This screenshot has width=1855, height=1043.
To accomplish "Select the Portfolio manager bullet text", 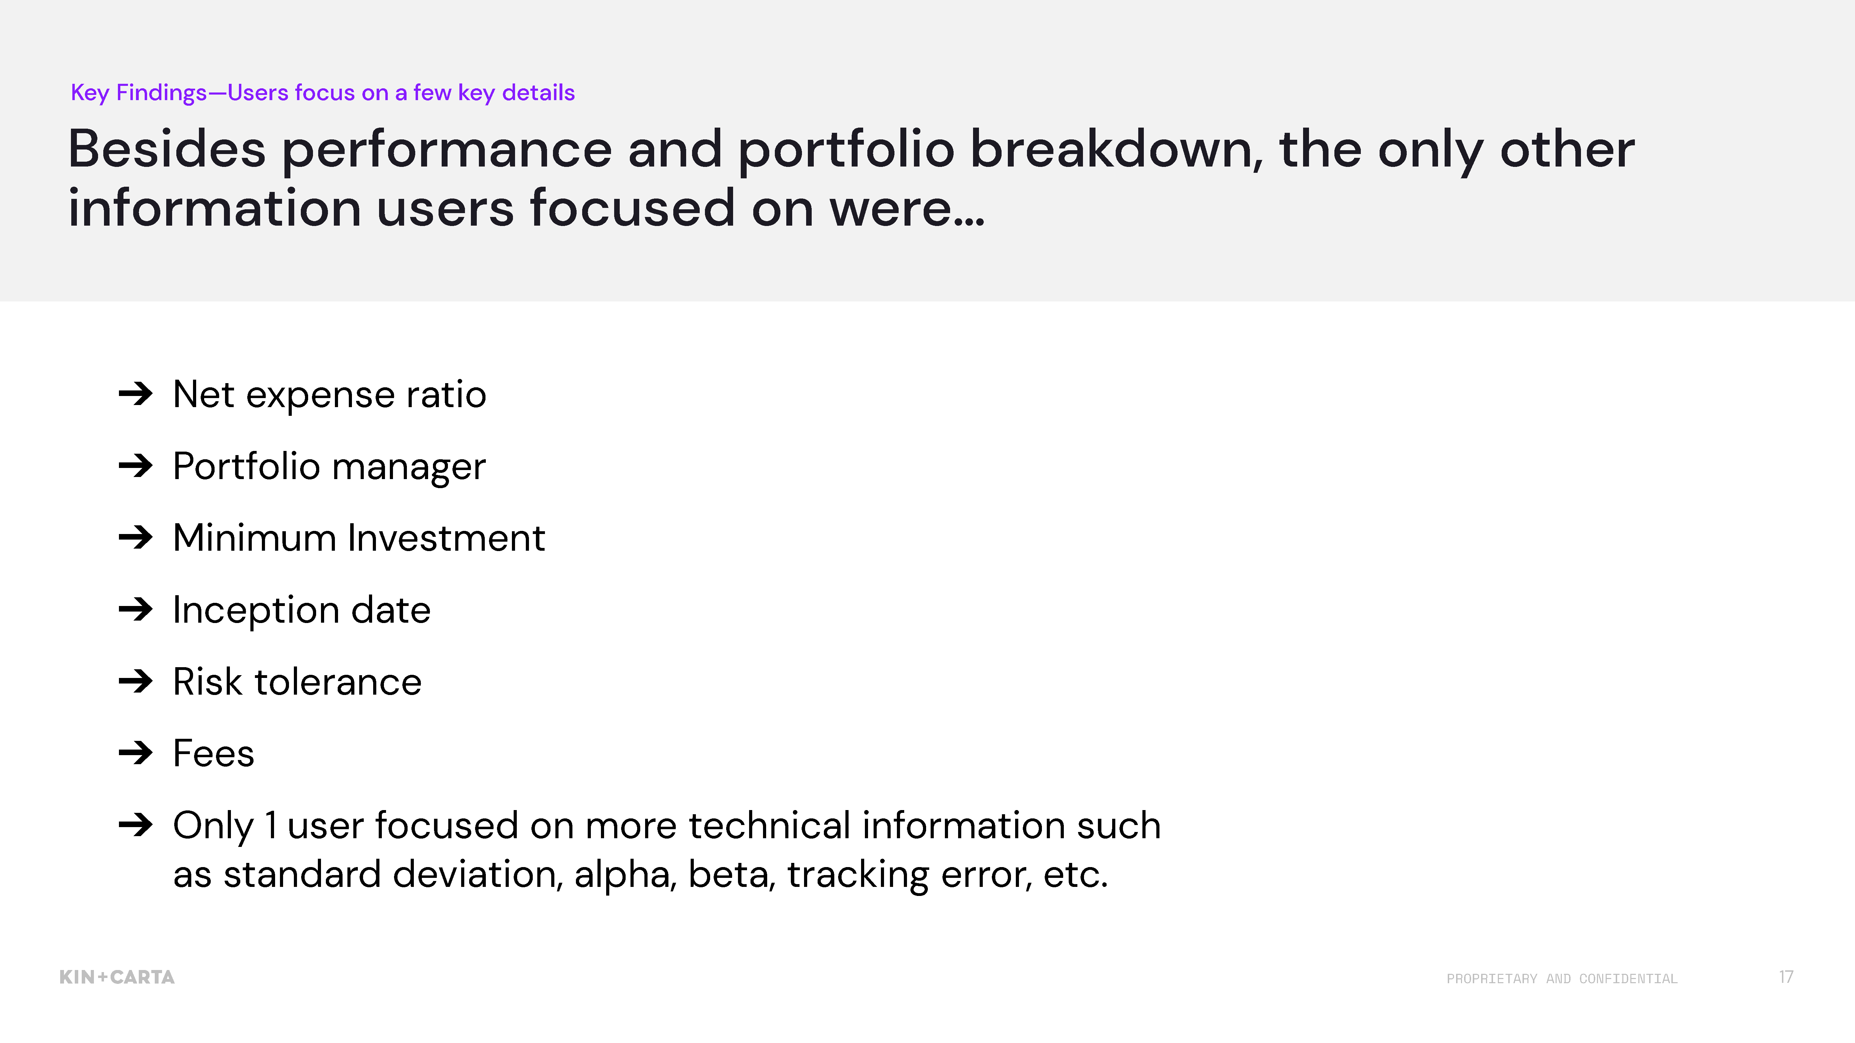I will [x=330, y=467].
